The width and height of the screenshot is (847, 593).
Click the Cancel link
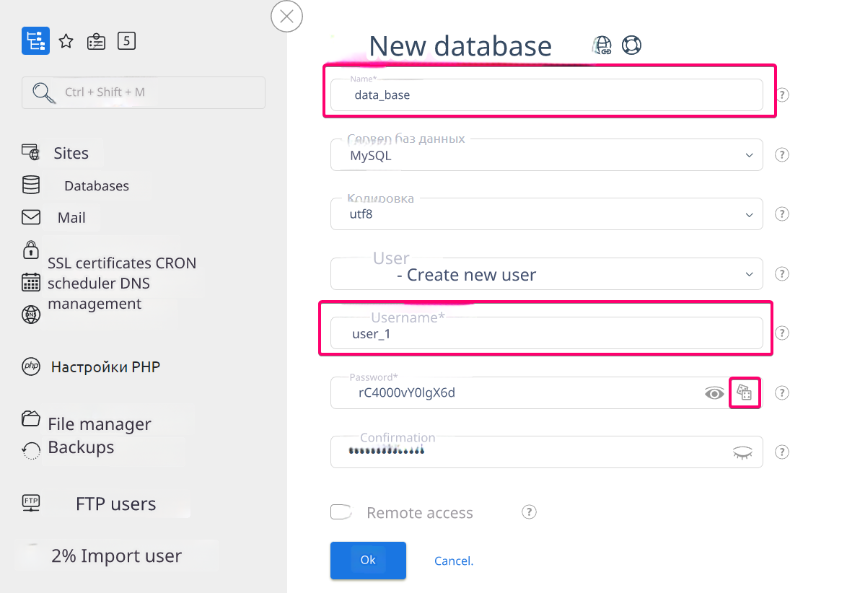tap(453, 561)
